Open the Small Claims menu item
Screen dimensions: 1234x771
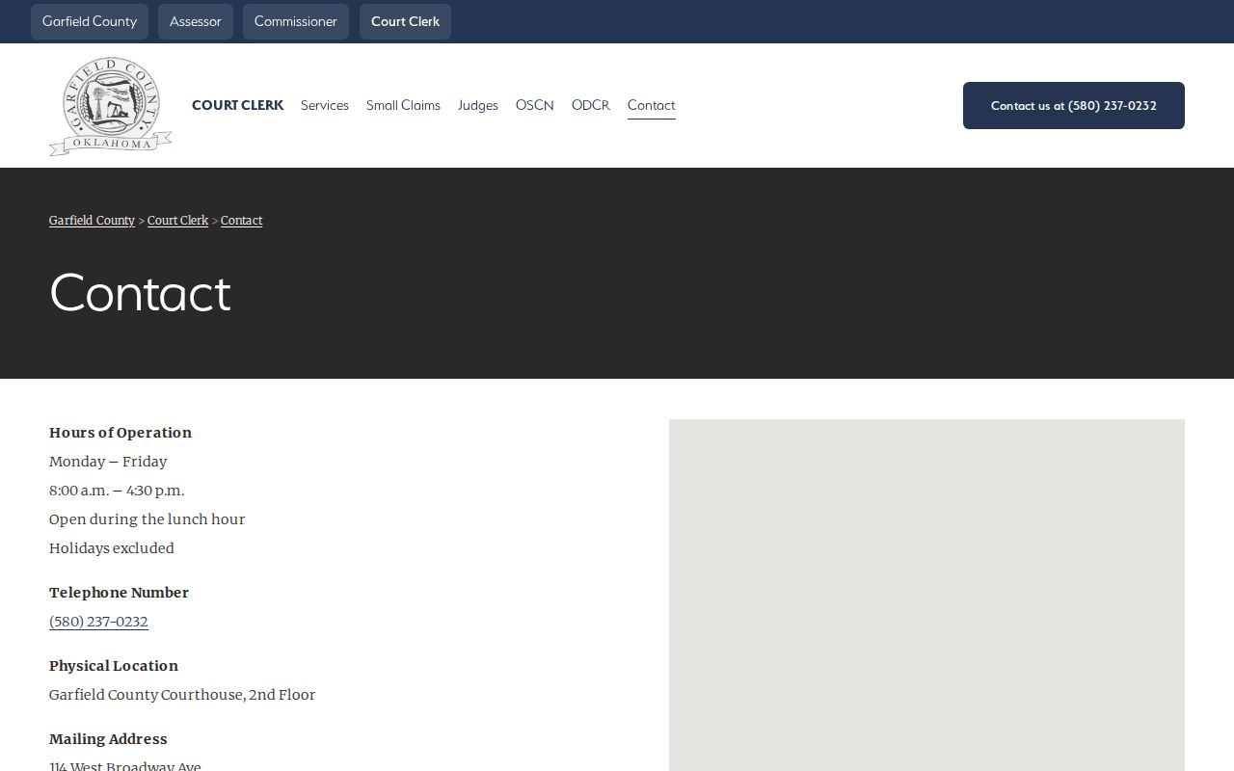tap(403, 105)
